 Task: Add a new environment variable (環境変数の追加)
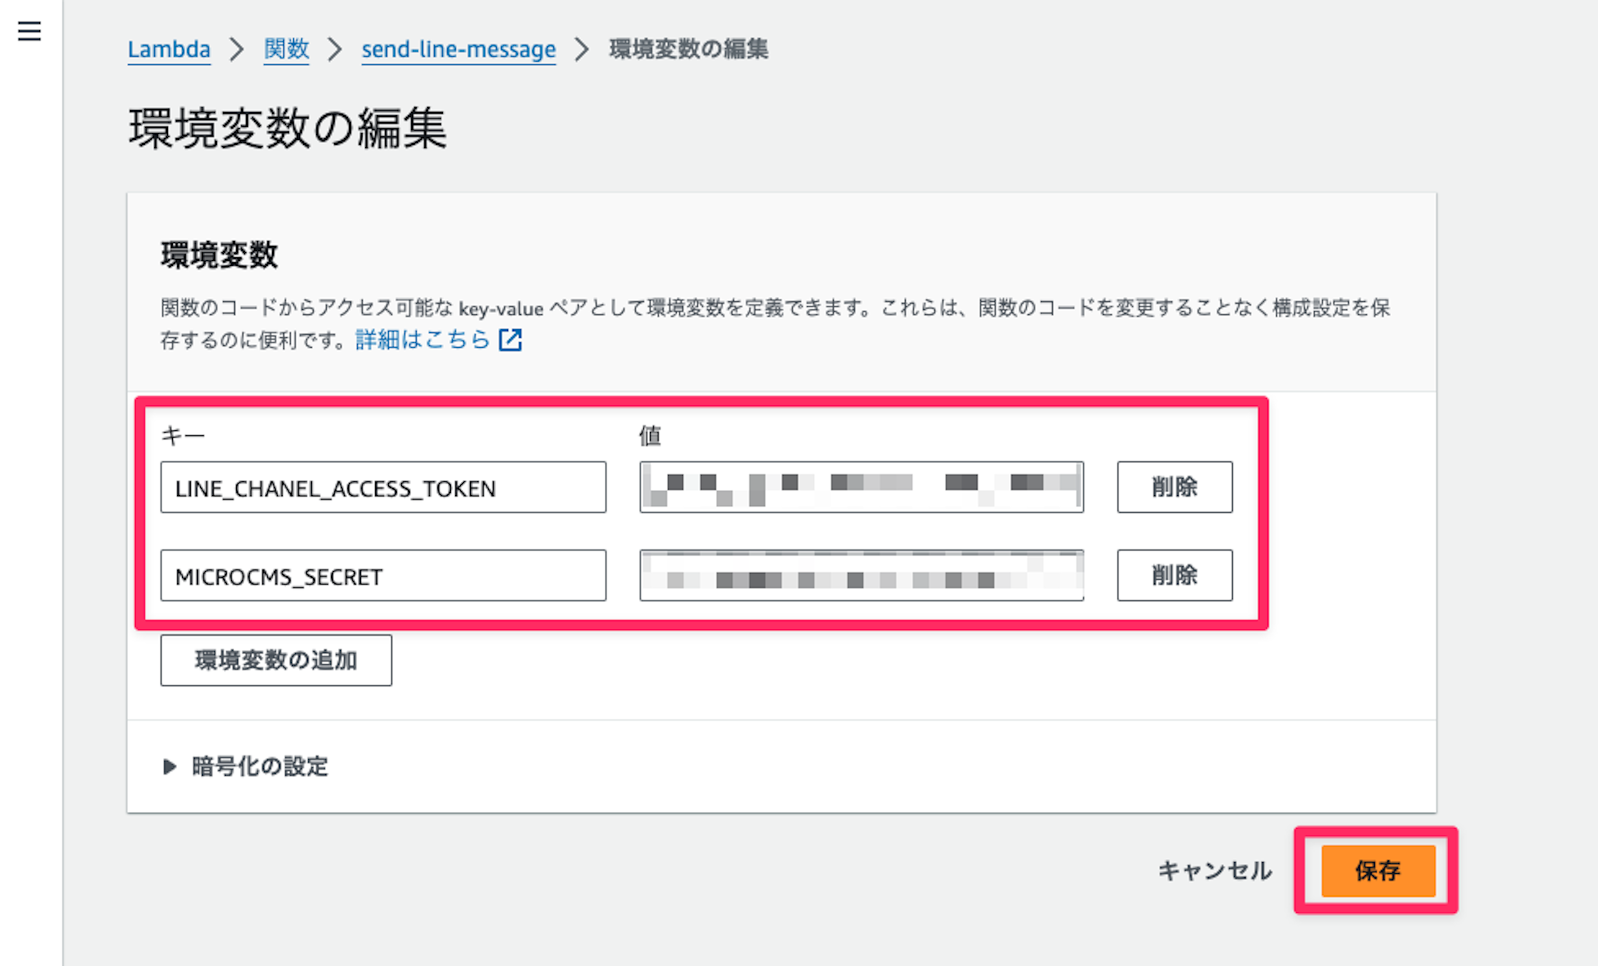276,660
